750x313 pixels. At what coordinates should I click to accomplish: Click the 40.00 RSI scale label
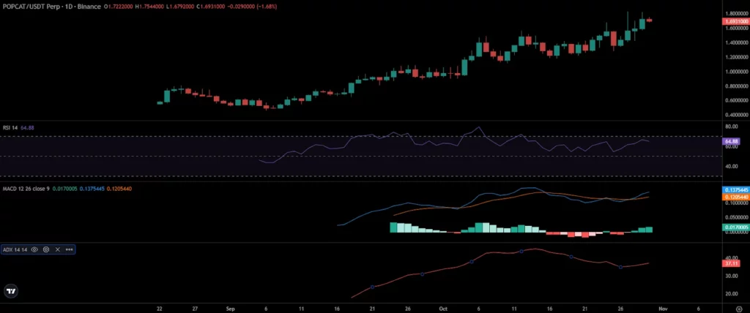coord(731,166)
